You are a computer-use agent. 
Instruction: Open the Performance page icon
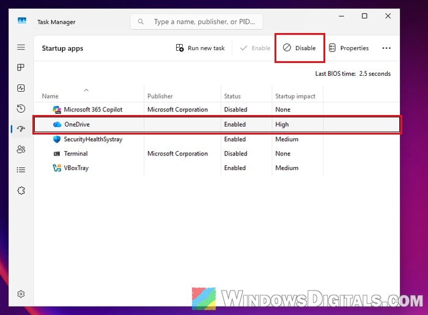[21, 88]
